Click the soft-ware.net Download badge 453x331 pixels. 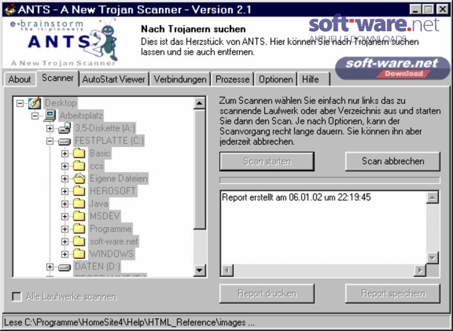pos(392,68)
